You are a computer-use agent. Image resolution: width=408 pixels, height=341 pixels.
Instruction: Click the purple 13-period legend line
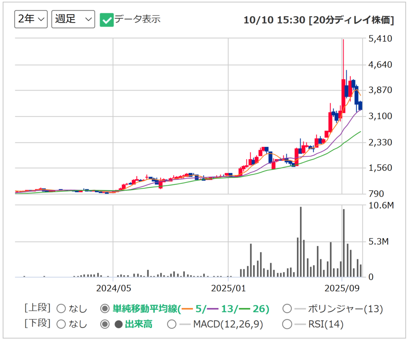(214, 309)
